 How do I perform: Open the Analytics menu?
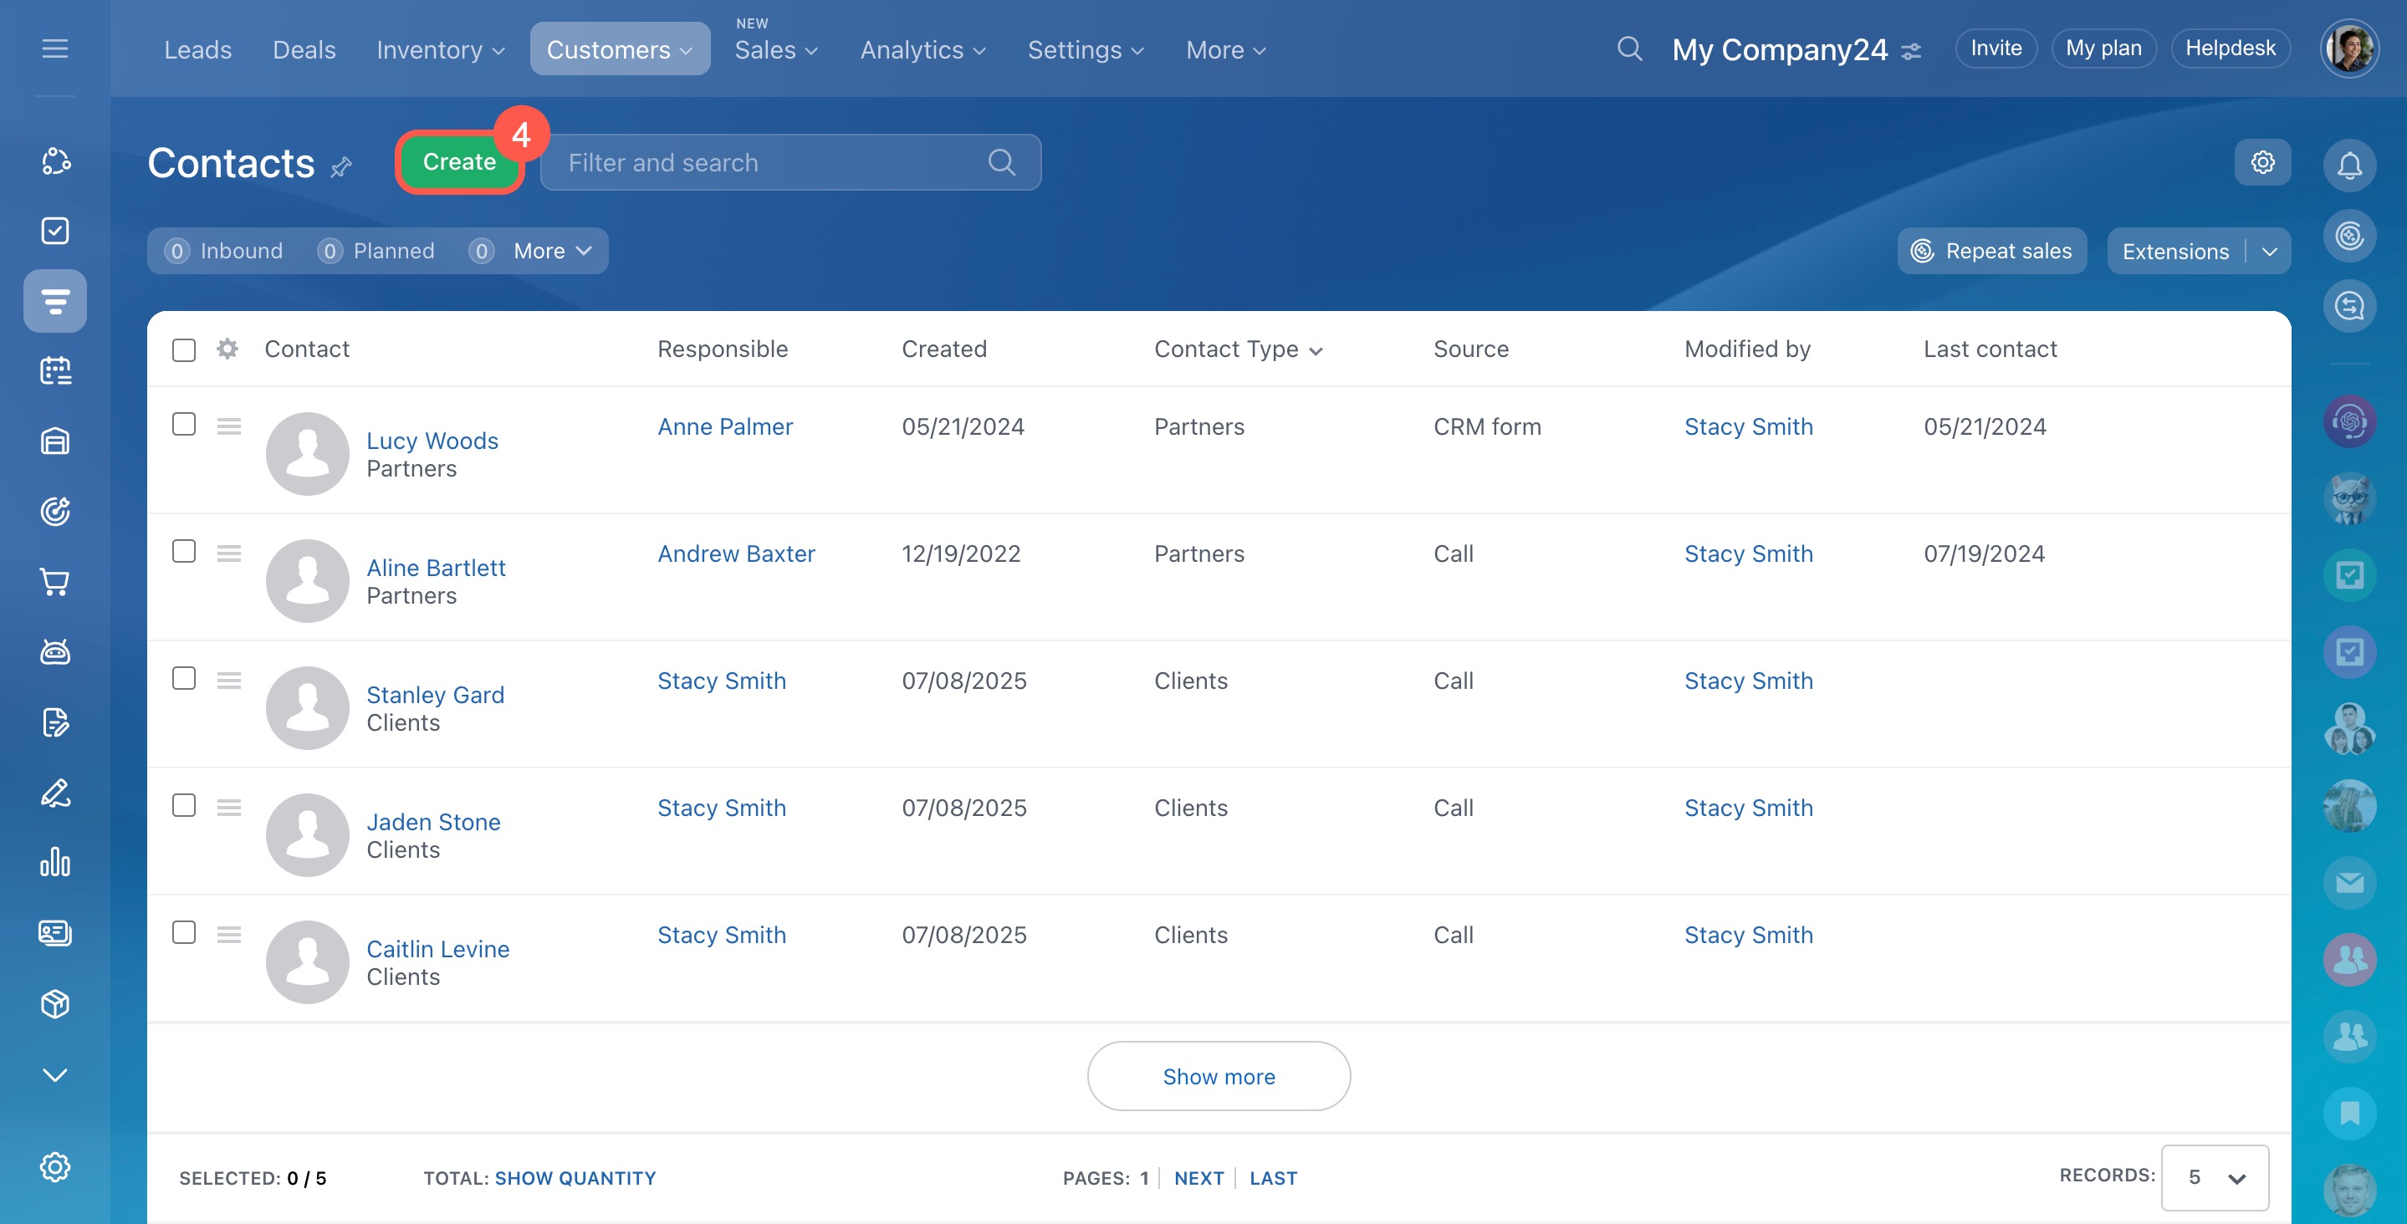click(x=922, y=49)
